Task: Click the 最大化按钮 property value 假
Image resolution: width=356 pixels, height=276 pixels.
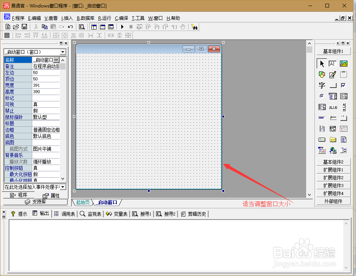Action: click(46, 174)
